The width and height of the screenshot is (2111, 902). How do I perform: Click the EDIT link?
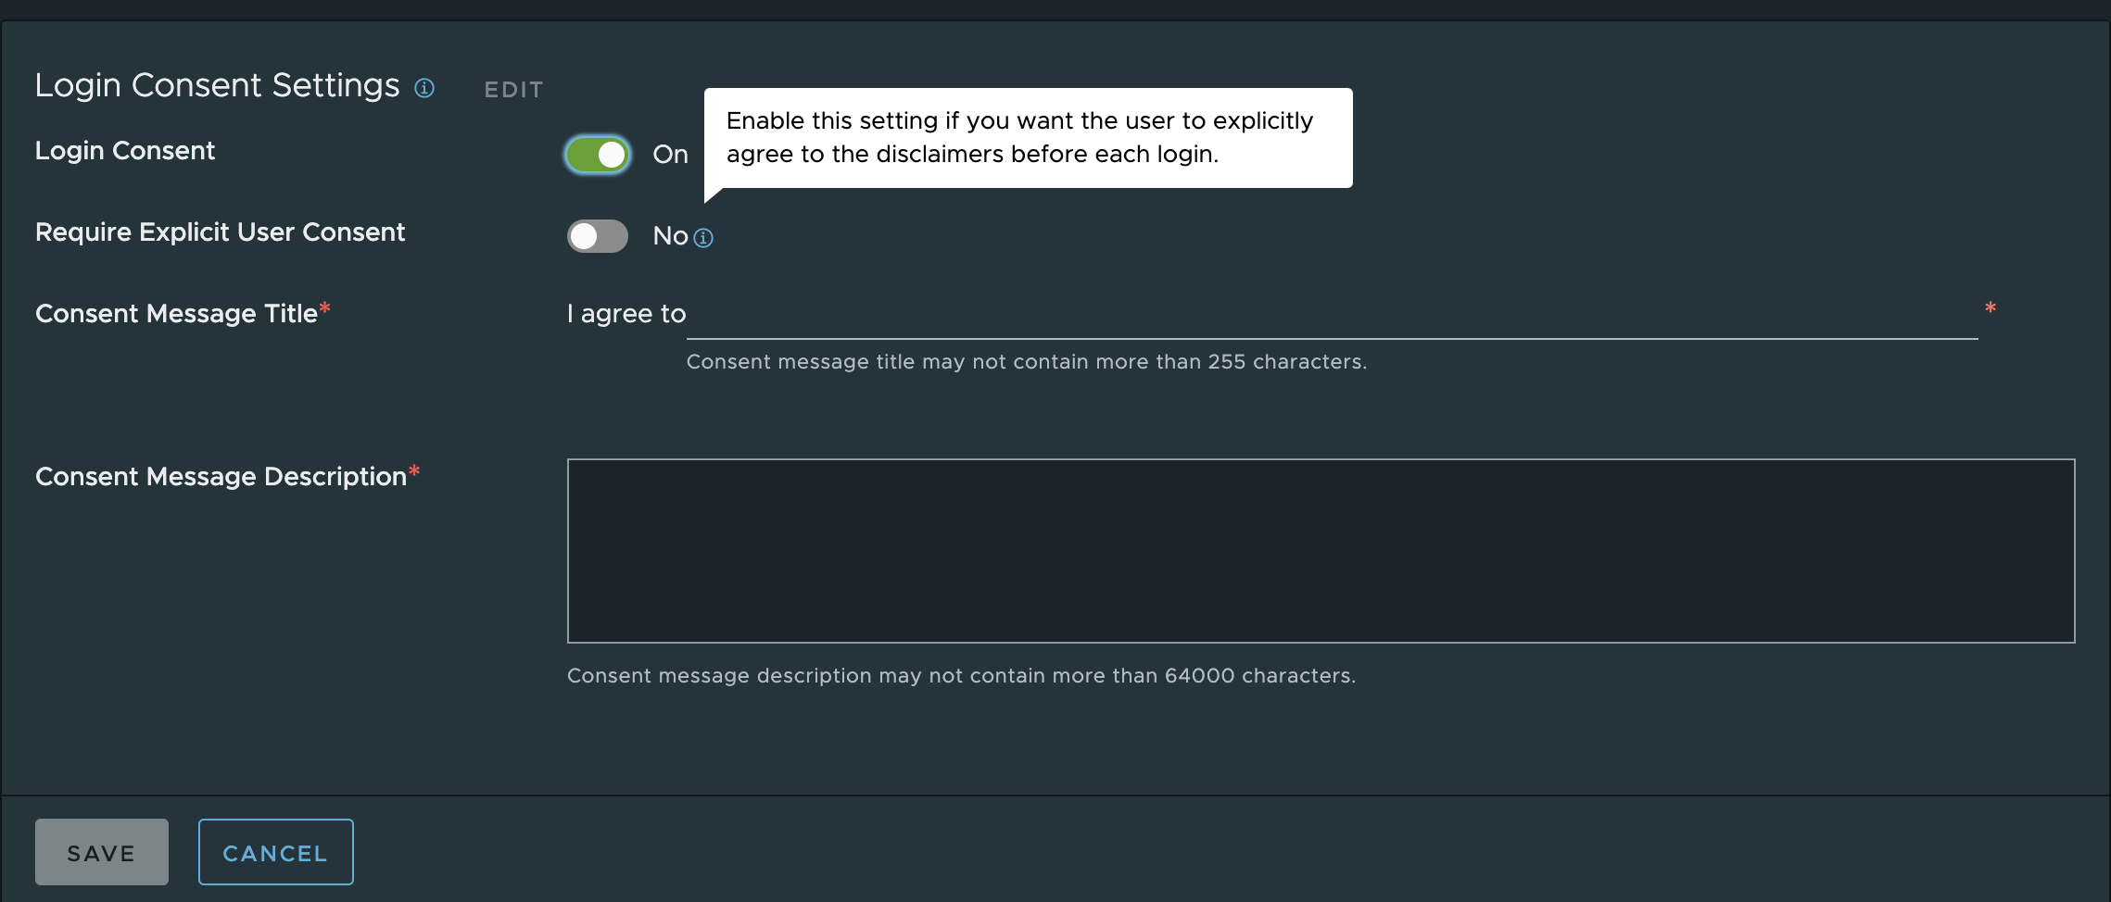[512, 89]
